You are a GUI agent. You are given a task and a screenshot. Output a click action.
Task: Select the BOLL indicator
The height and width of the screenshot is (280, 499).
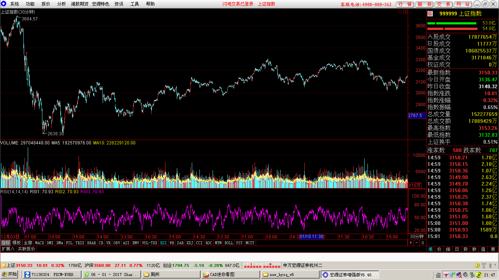[229, 243]
